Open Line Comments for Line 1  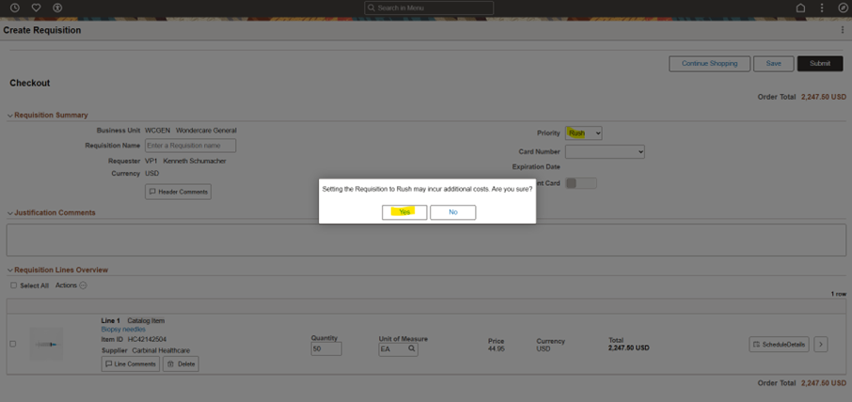pos(131,364)
